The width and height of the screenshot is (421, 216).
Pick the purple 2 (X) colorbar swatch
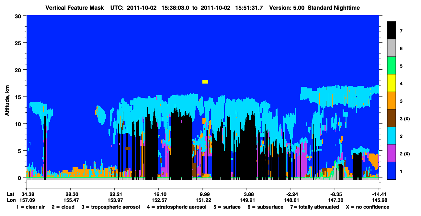pyautogui.click(x=392, y=153)
